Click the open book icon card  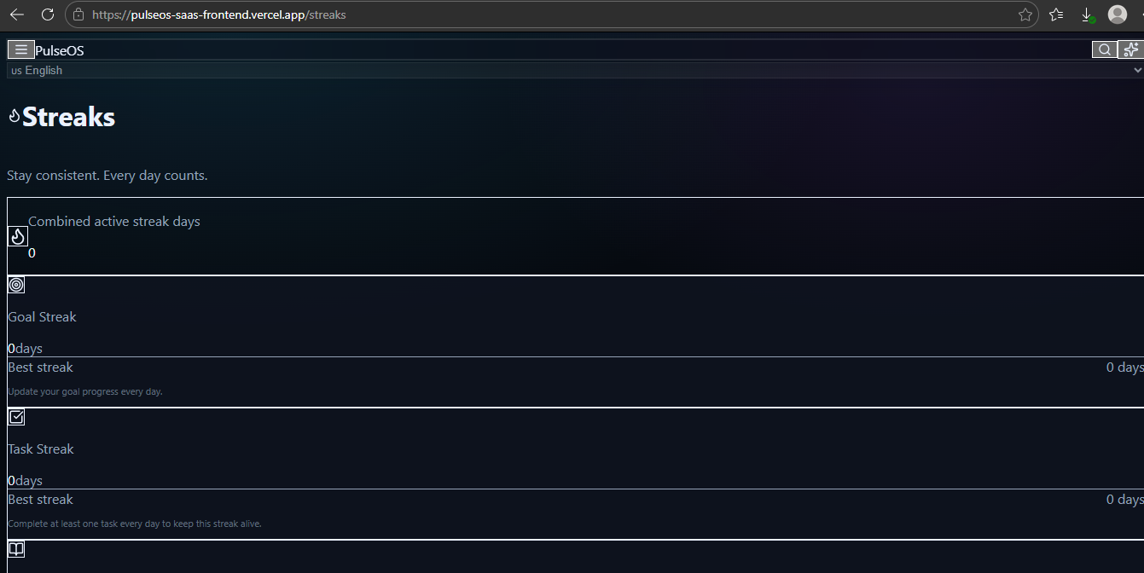(x=16, y=549)
